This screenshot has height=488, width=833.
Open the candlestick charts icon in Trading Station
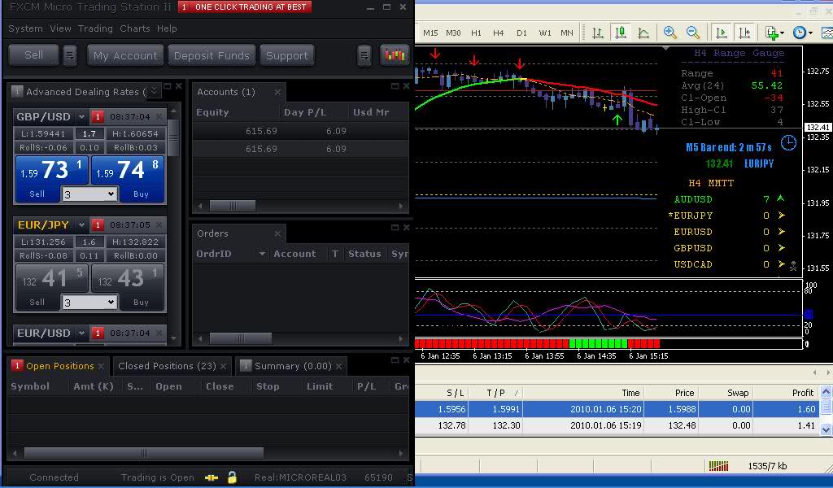pyautogui.click(x=395, y=55)
